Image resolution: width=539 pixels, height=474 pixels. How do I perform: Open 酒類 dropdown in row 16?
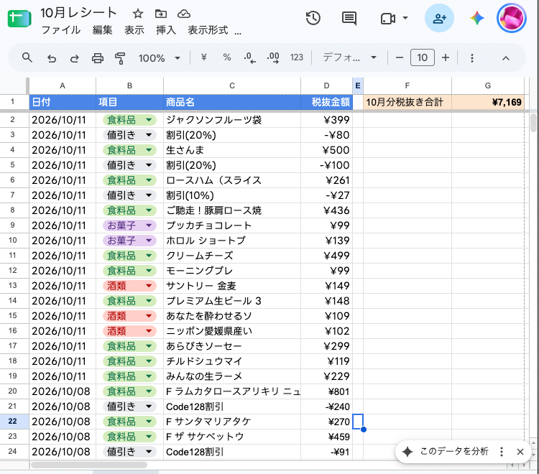[x=149, y=331]
